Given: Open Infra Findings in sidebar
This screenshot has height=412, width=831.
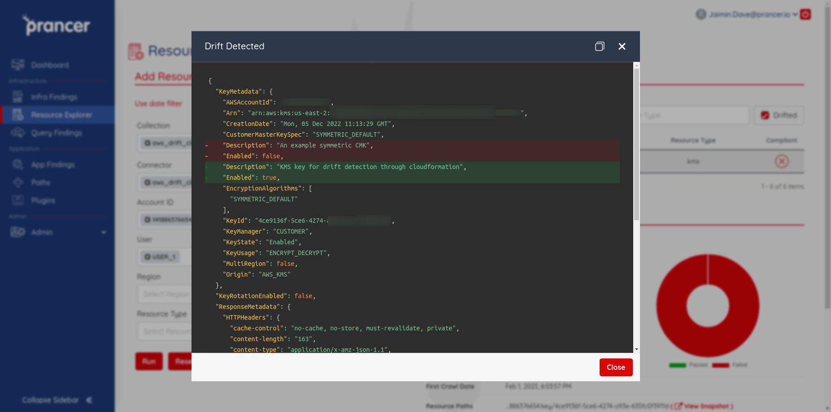Looking at the screenshot, I should point(54,97).
